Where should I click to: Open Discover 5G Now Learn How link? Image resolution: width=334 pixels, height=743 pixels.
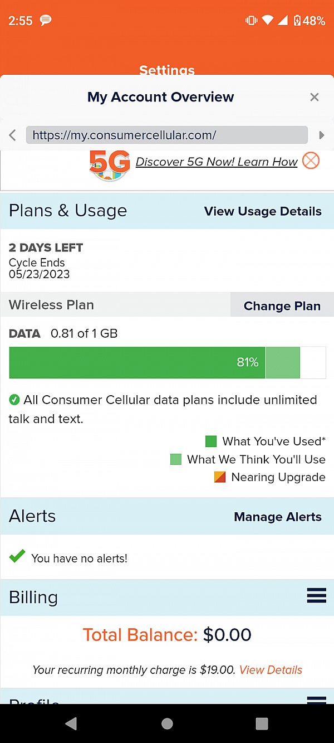tap(217, 162)
